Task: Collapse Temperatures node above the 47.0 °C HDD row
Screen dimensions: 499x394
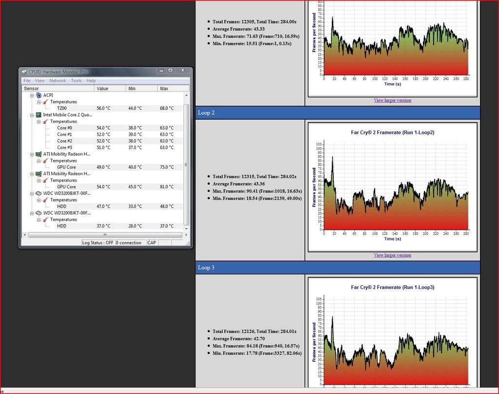Action: 38,200
